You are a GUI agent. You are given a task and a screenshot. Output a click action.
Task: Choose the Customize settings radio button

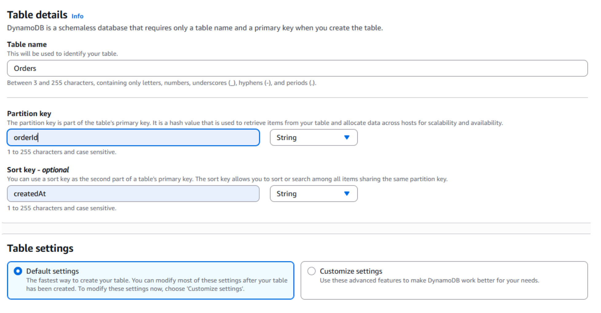(311, 271)
